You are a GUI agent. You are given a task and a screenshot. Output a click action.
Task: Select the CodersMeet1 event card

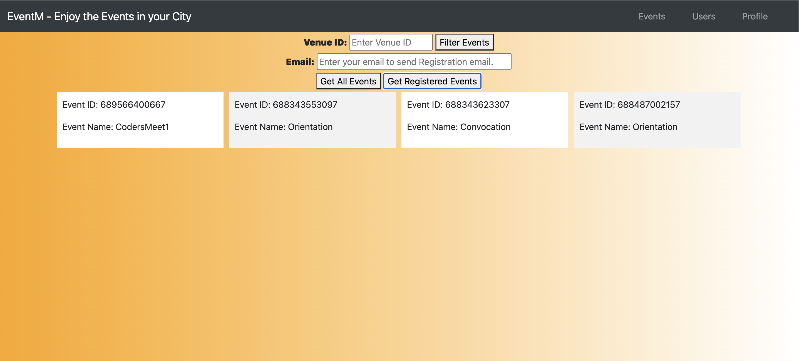[140, 120]
